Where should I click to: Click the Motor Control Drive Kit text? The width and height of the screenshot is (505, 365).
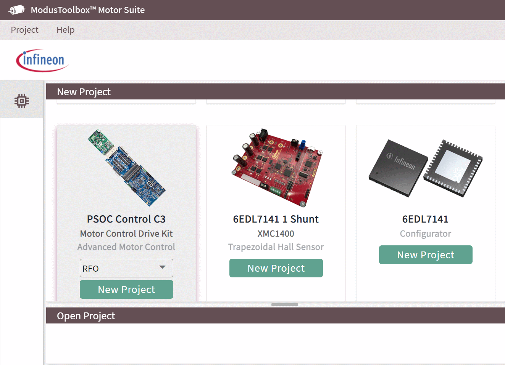[x=126, y=234]
